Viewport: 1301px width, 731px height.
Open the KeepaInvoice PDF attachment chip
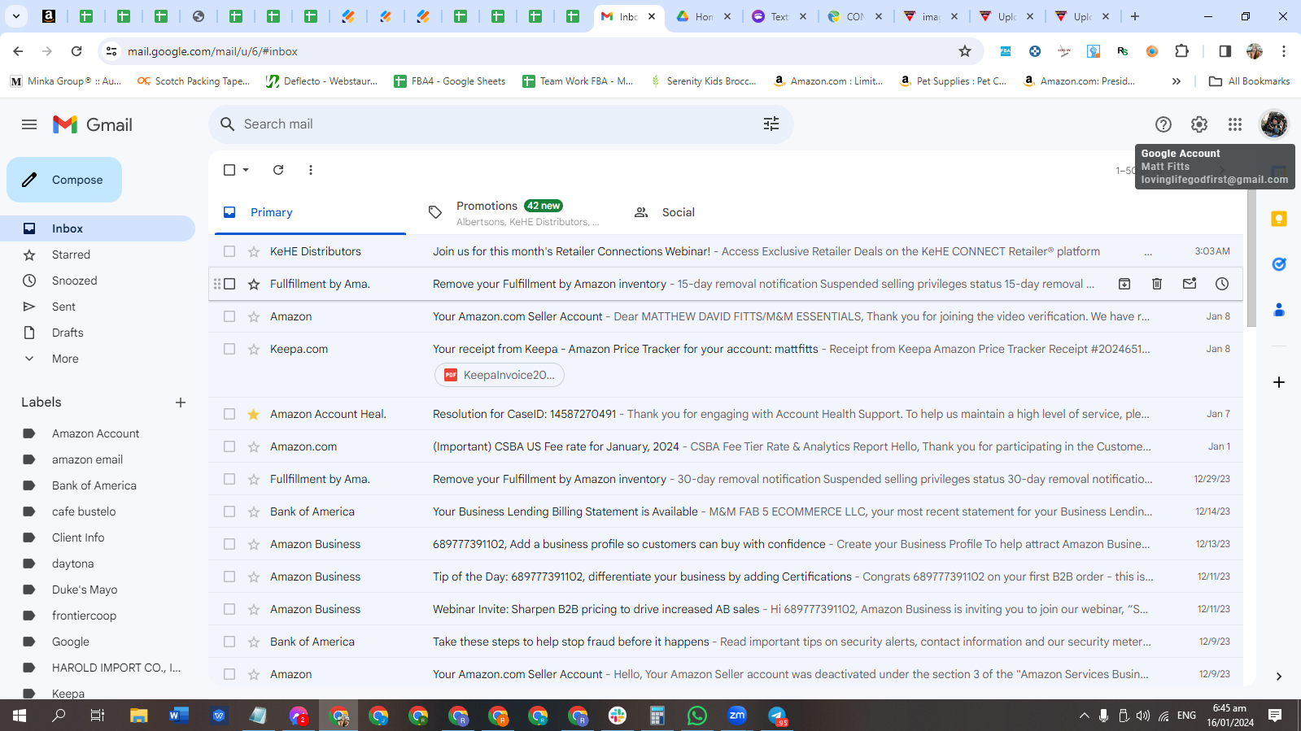click(x=499, y=375)
